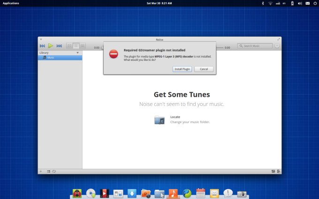Open the Bluetooth indicator
Screen dimensions: 319x199
(x=263, y=3)
